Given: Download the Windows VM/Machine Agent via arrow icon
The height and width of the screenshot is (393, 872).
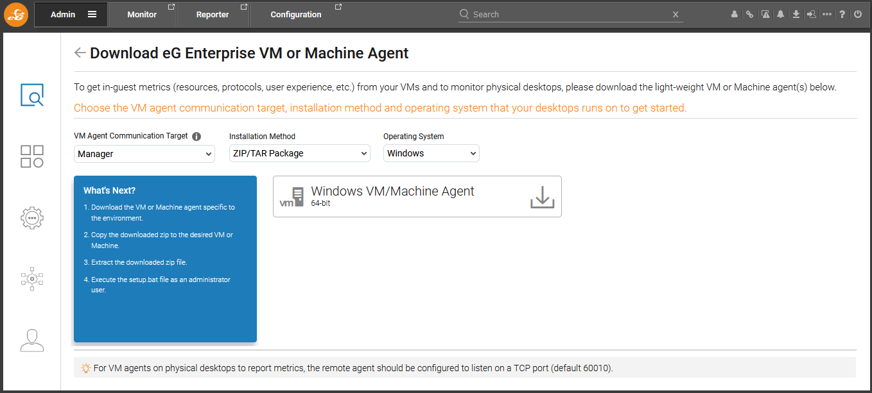Looking at the screenshot, I should (x=542, y=197).
